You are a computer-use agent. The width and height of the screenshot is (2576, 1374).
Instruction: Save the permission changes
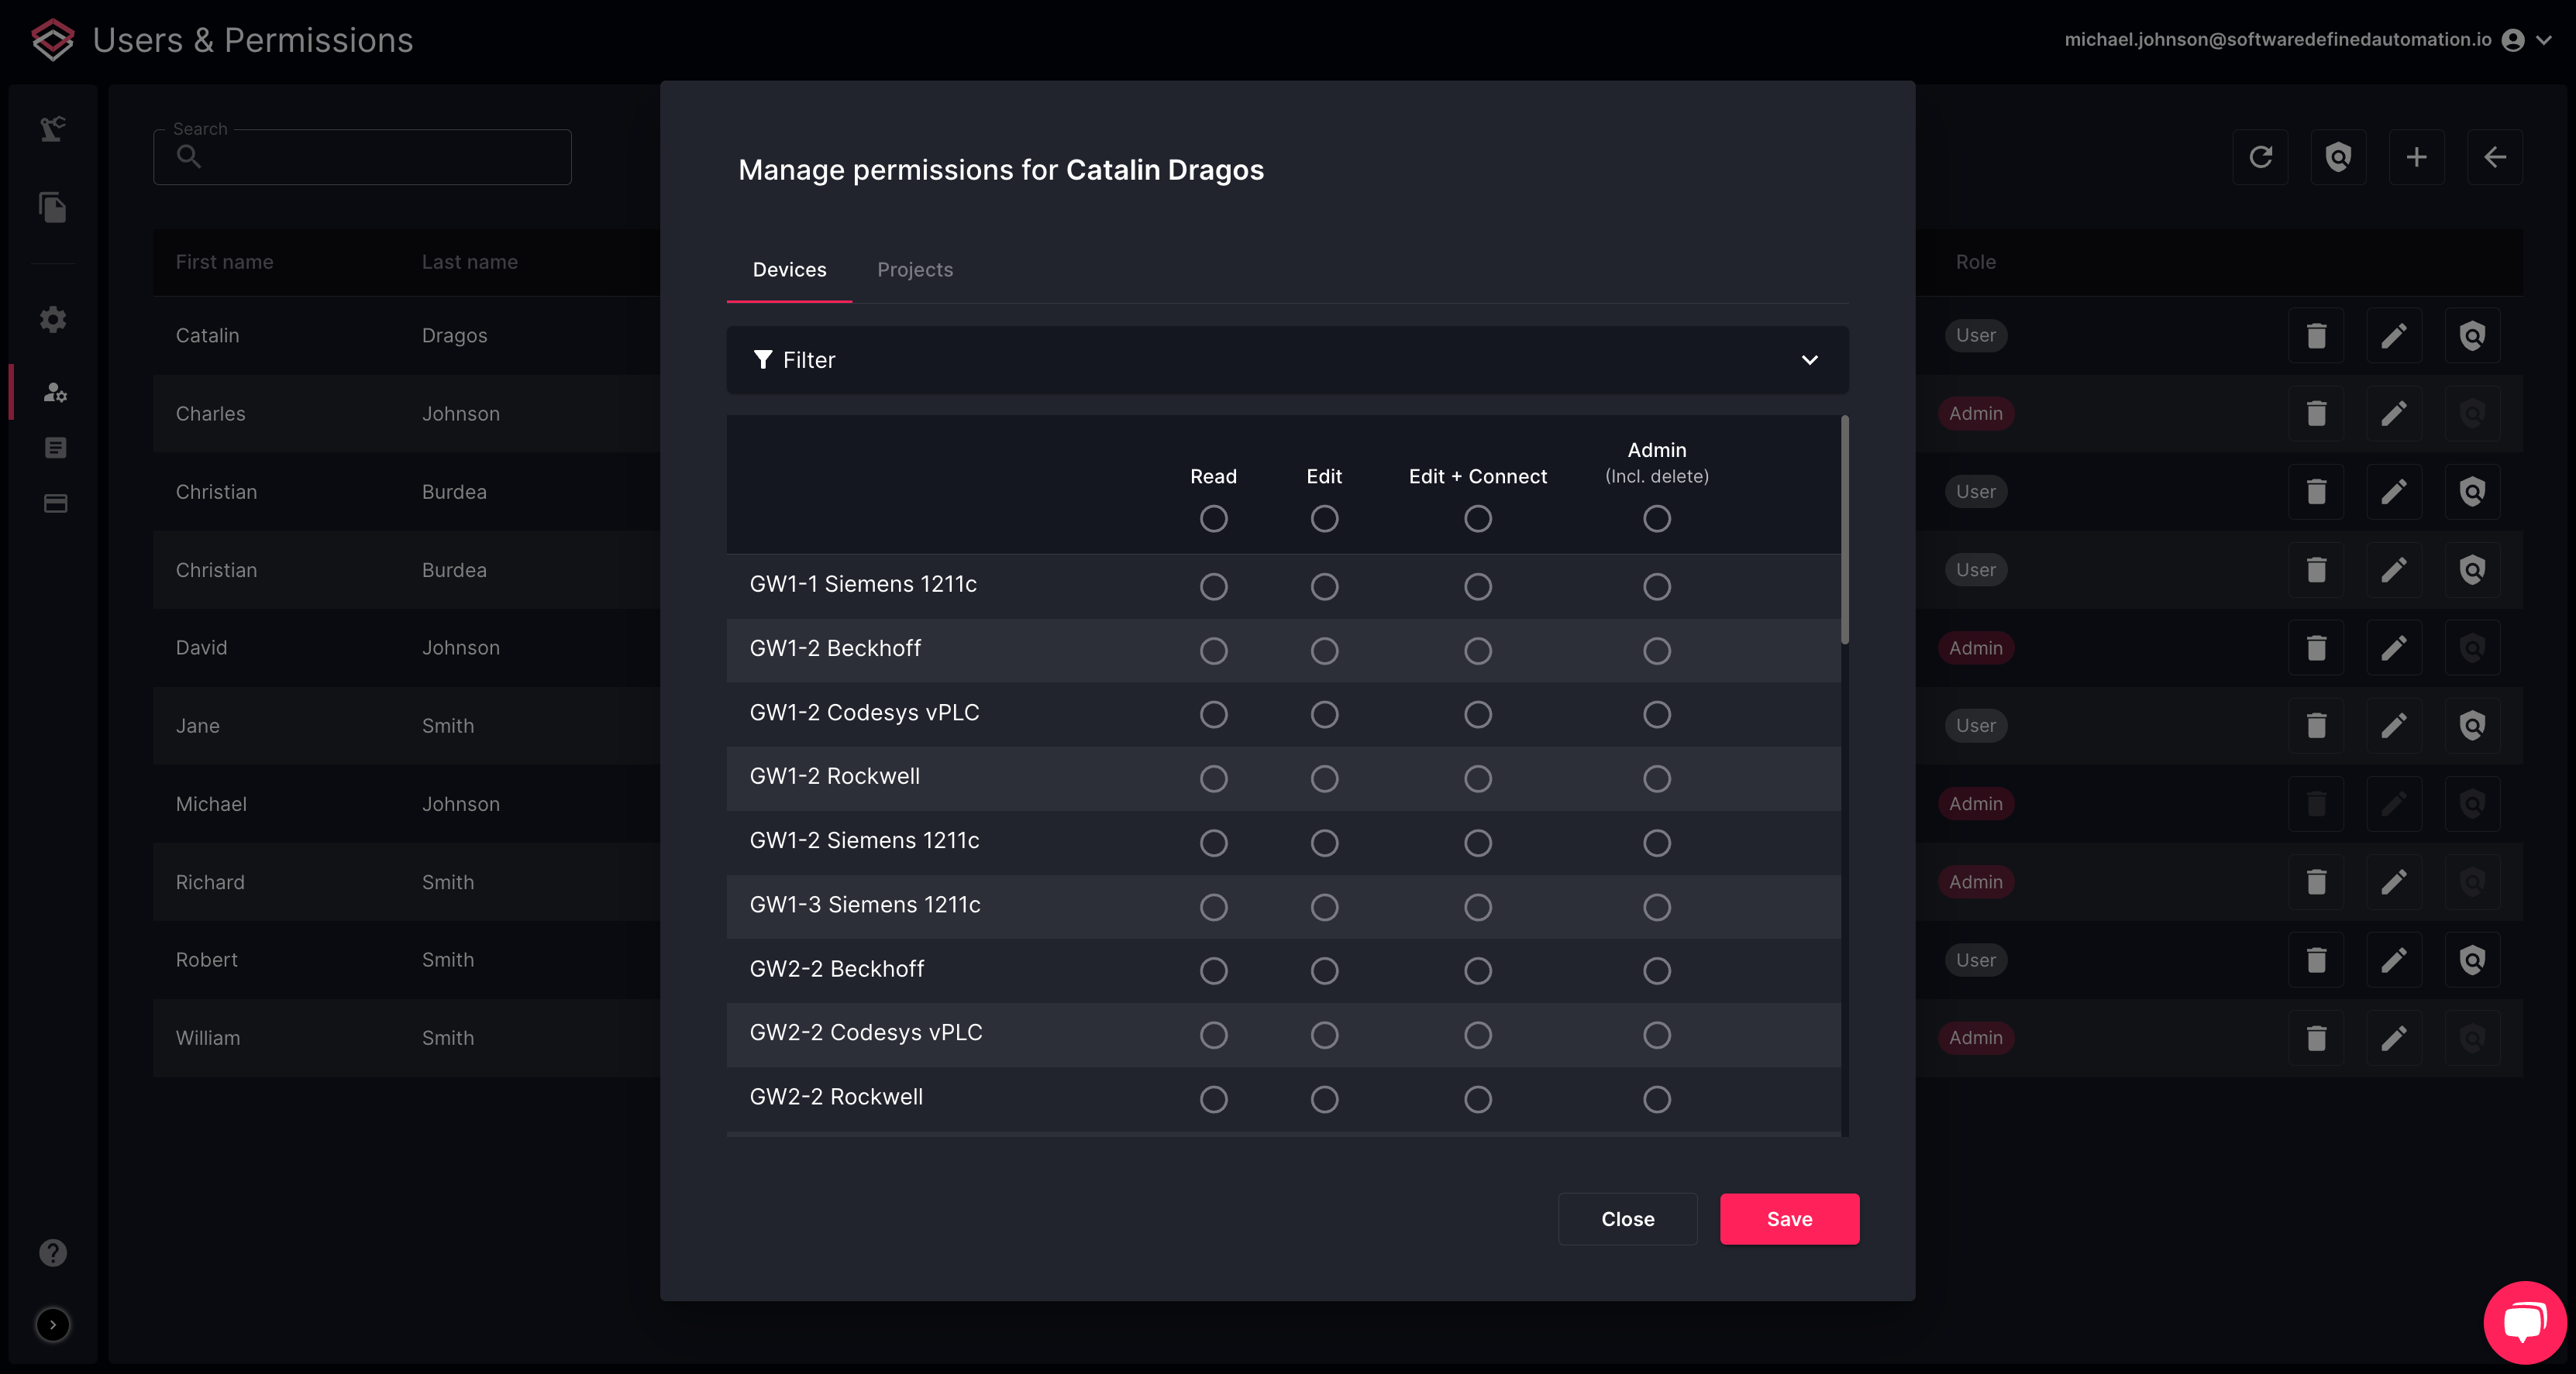tap(1789, 1218)
